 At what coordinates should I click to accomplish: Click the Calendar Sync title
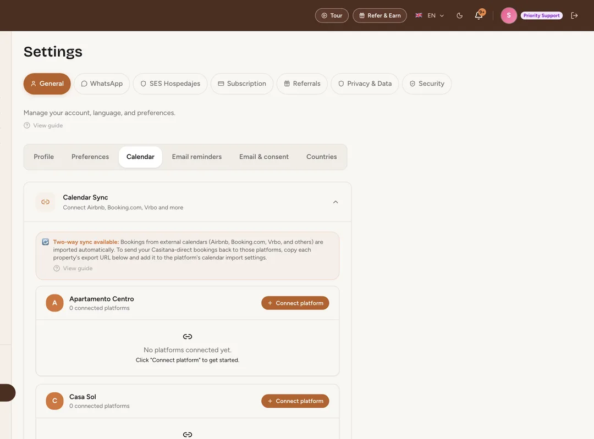[85, 198]
